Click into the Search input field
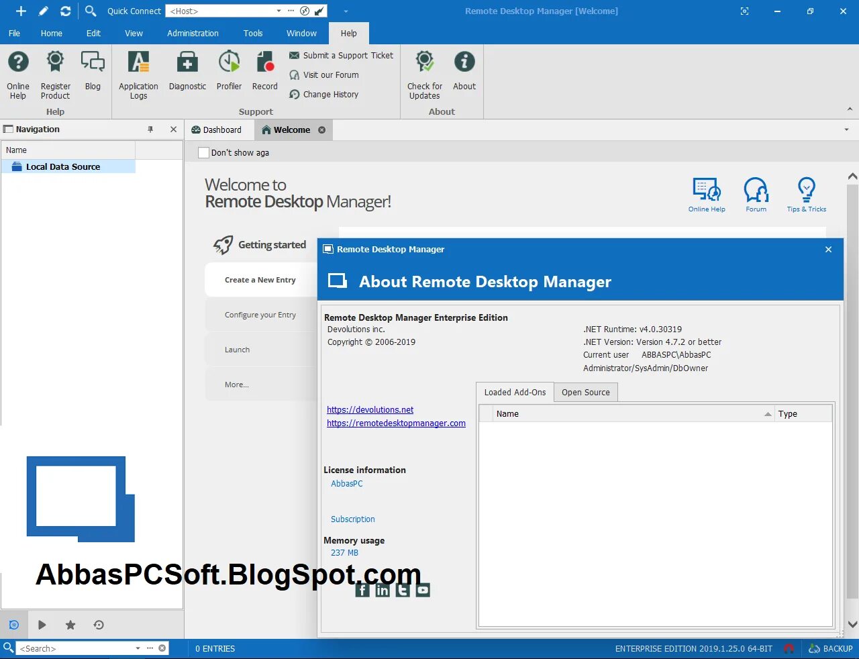 [76, 648]
